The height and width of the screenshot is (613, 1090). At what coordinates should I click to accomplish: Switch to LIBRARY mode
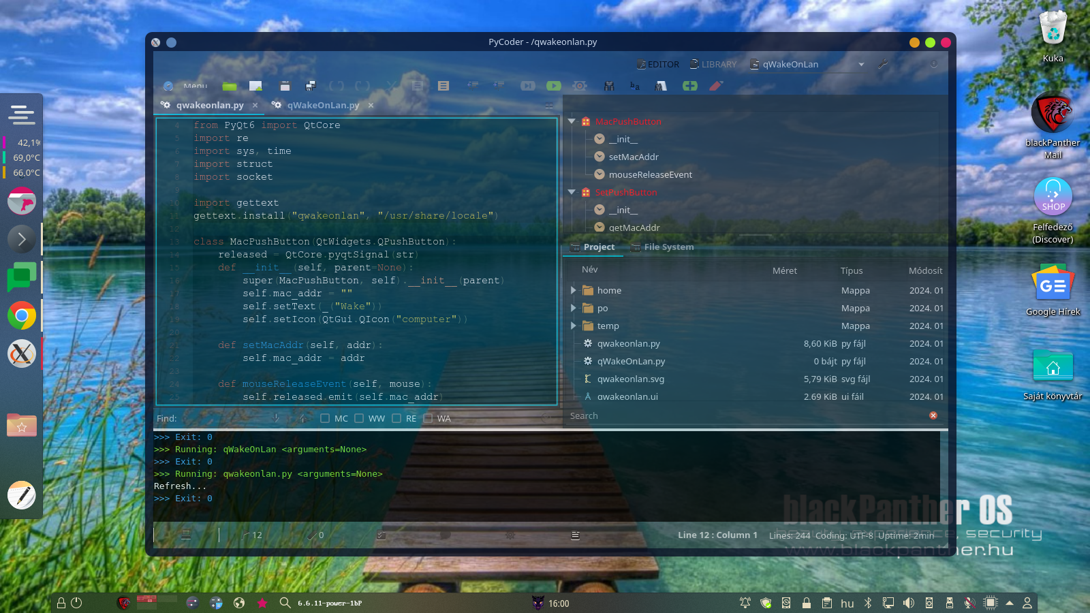(713, 64)
